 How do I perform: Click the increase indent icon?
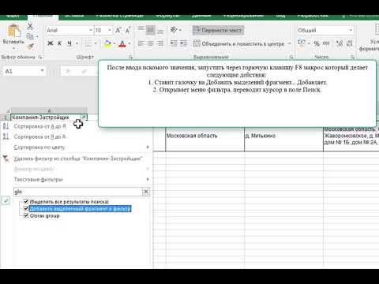[x=183, y=43]
